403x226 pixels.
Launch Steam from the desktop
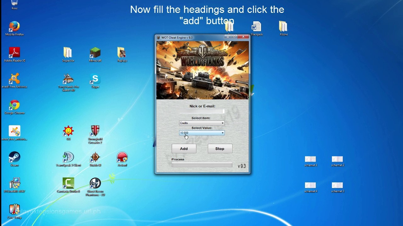(x=14, y=159)
